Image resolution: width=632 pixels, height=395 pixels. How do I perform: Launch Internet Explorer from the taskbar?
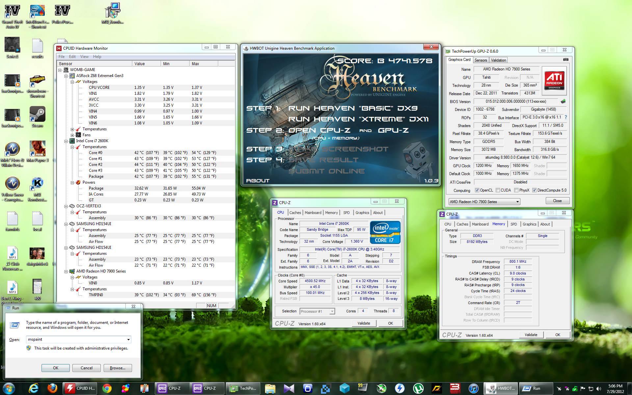click(34, 388)
